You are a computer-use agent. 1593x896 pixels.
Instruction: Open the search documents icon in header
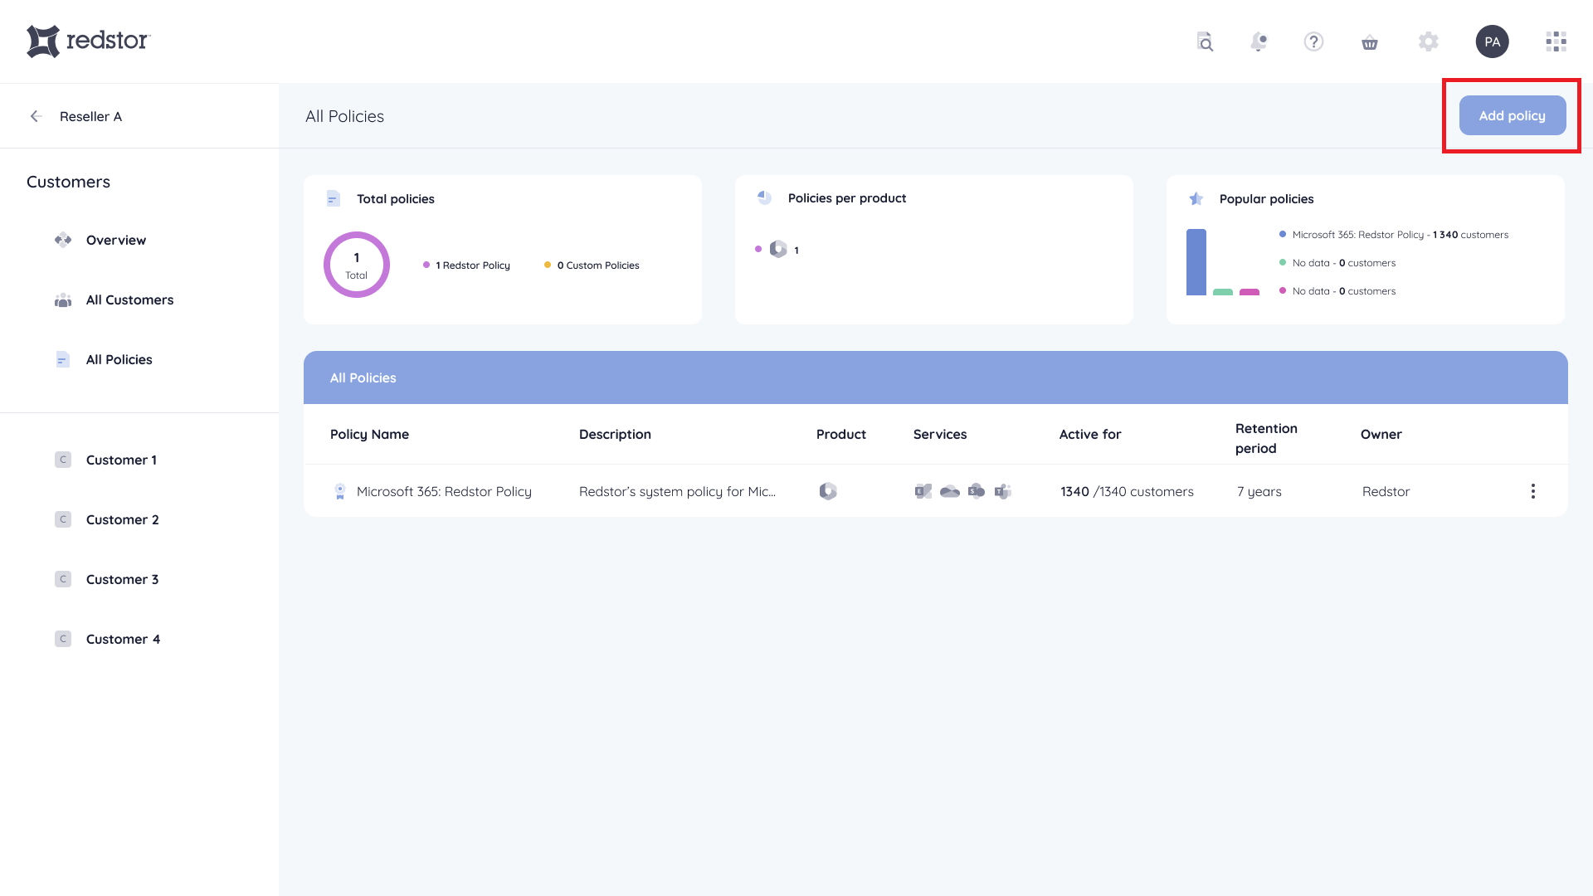point(1205,41)
